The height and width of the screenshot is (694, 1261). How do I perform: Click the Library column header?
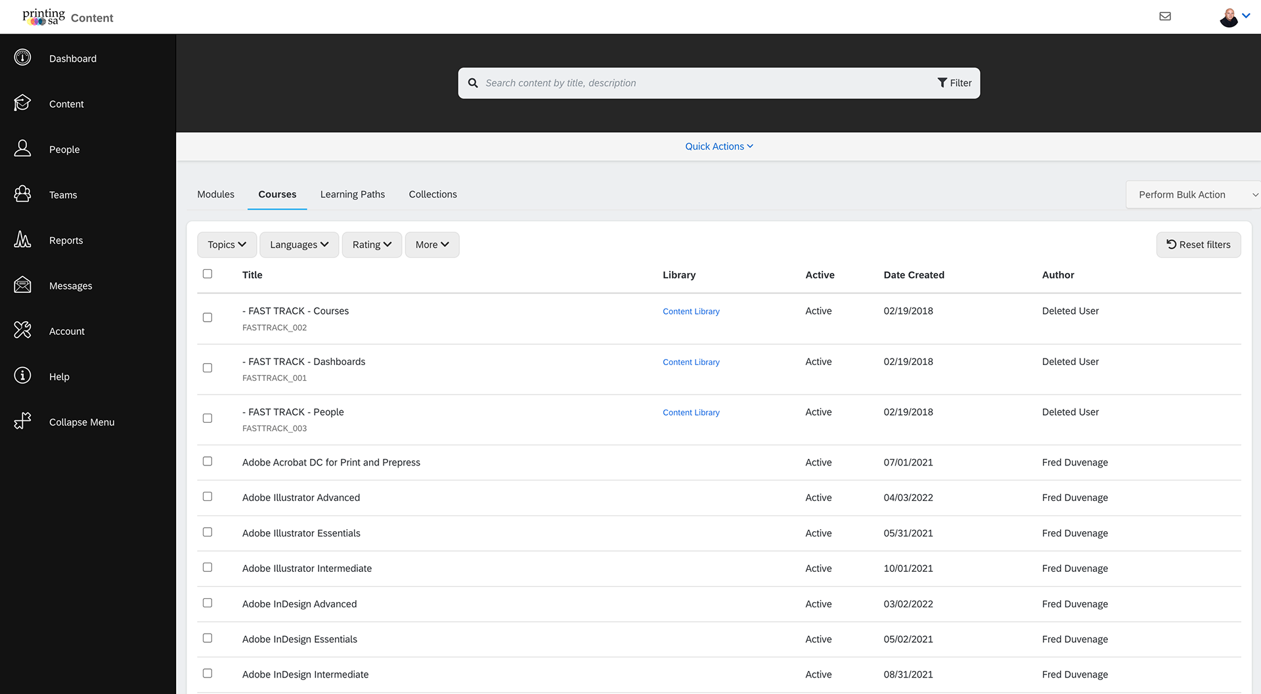coord(678,275)
